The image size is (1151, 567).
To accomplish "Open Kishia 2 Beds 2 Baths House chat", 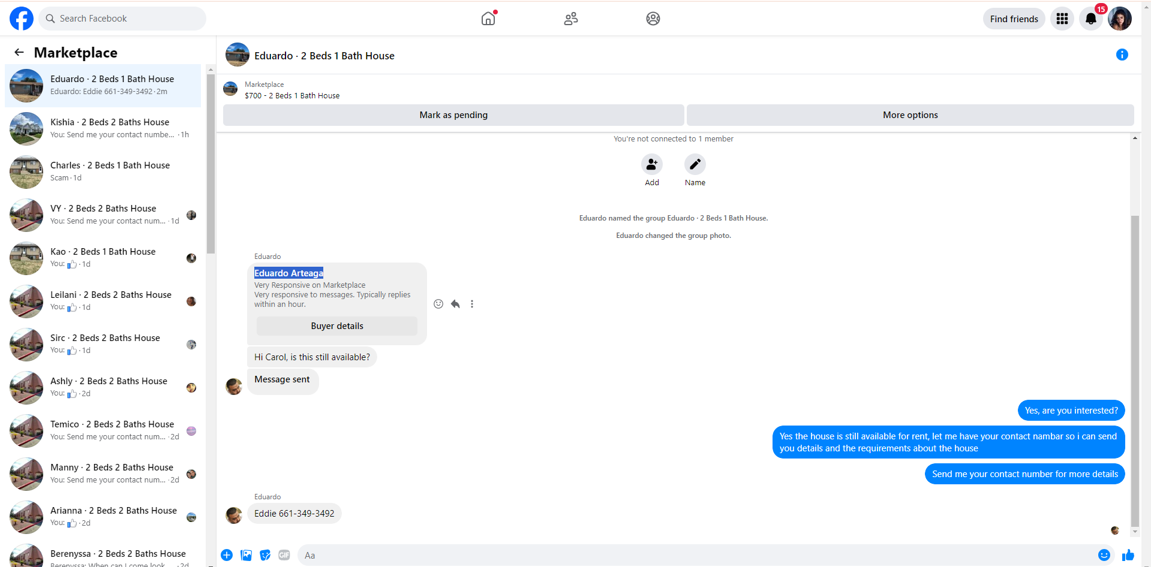I will tap(103, 129).
